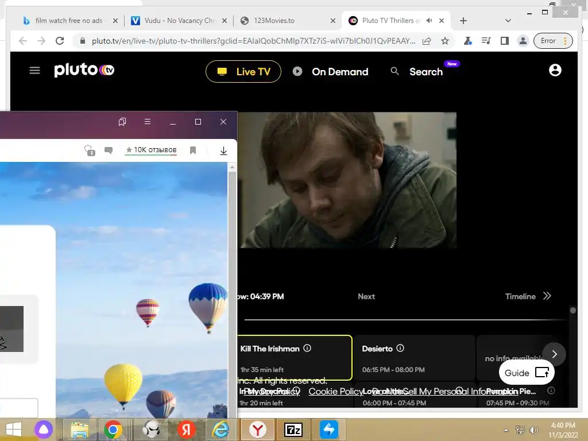
Task: Bookmark page in Yandex browser
Action: [x=193, y=150]
